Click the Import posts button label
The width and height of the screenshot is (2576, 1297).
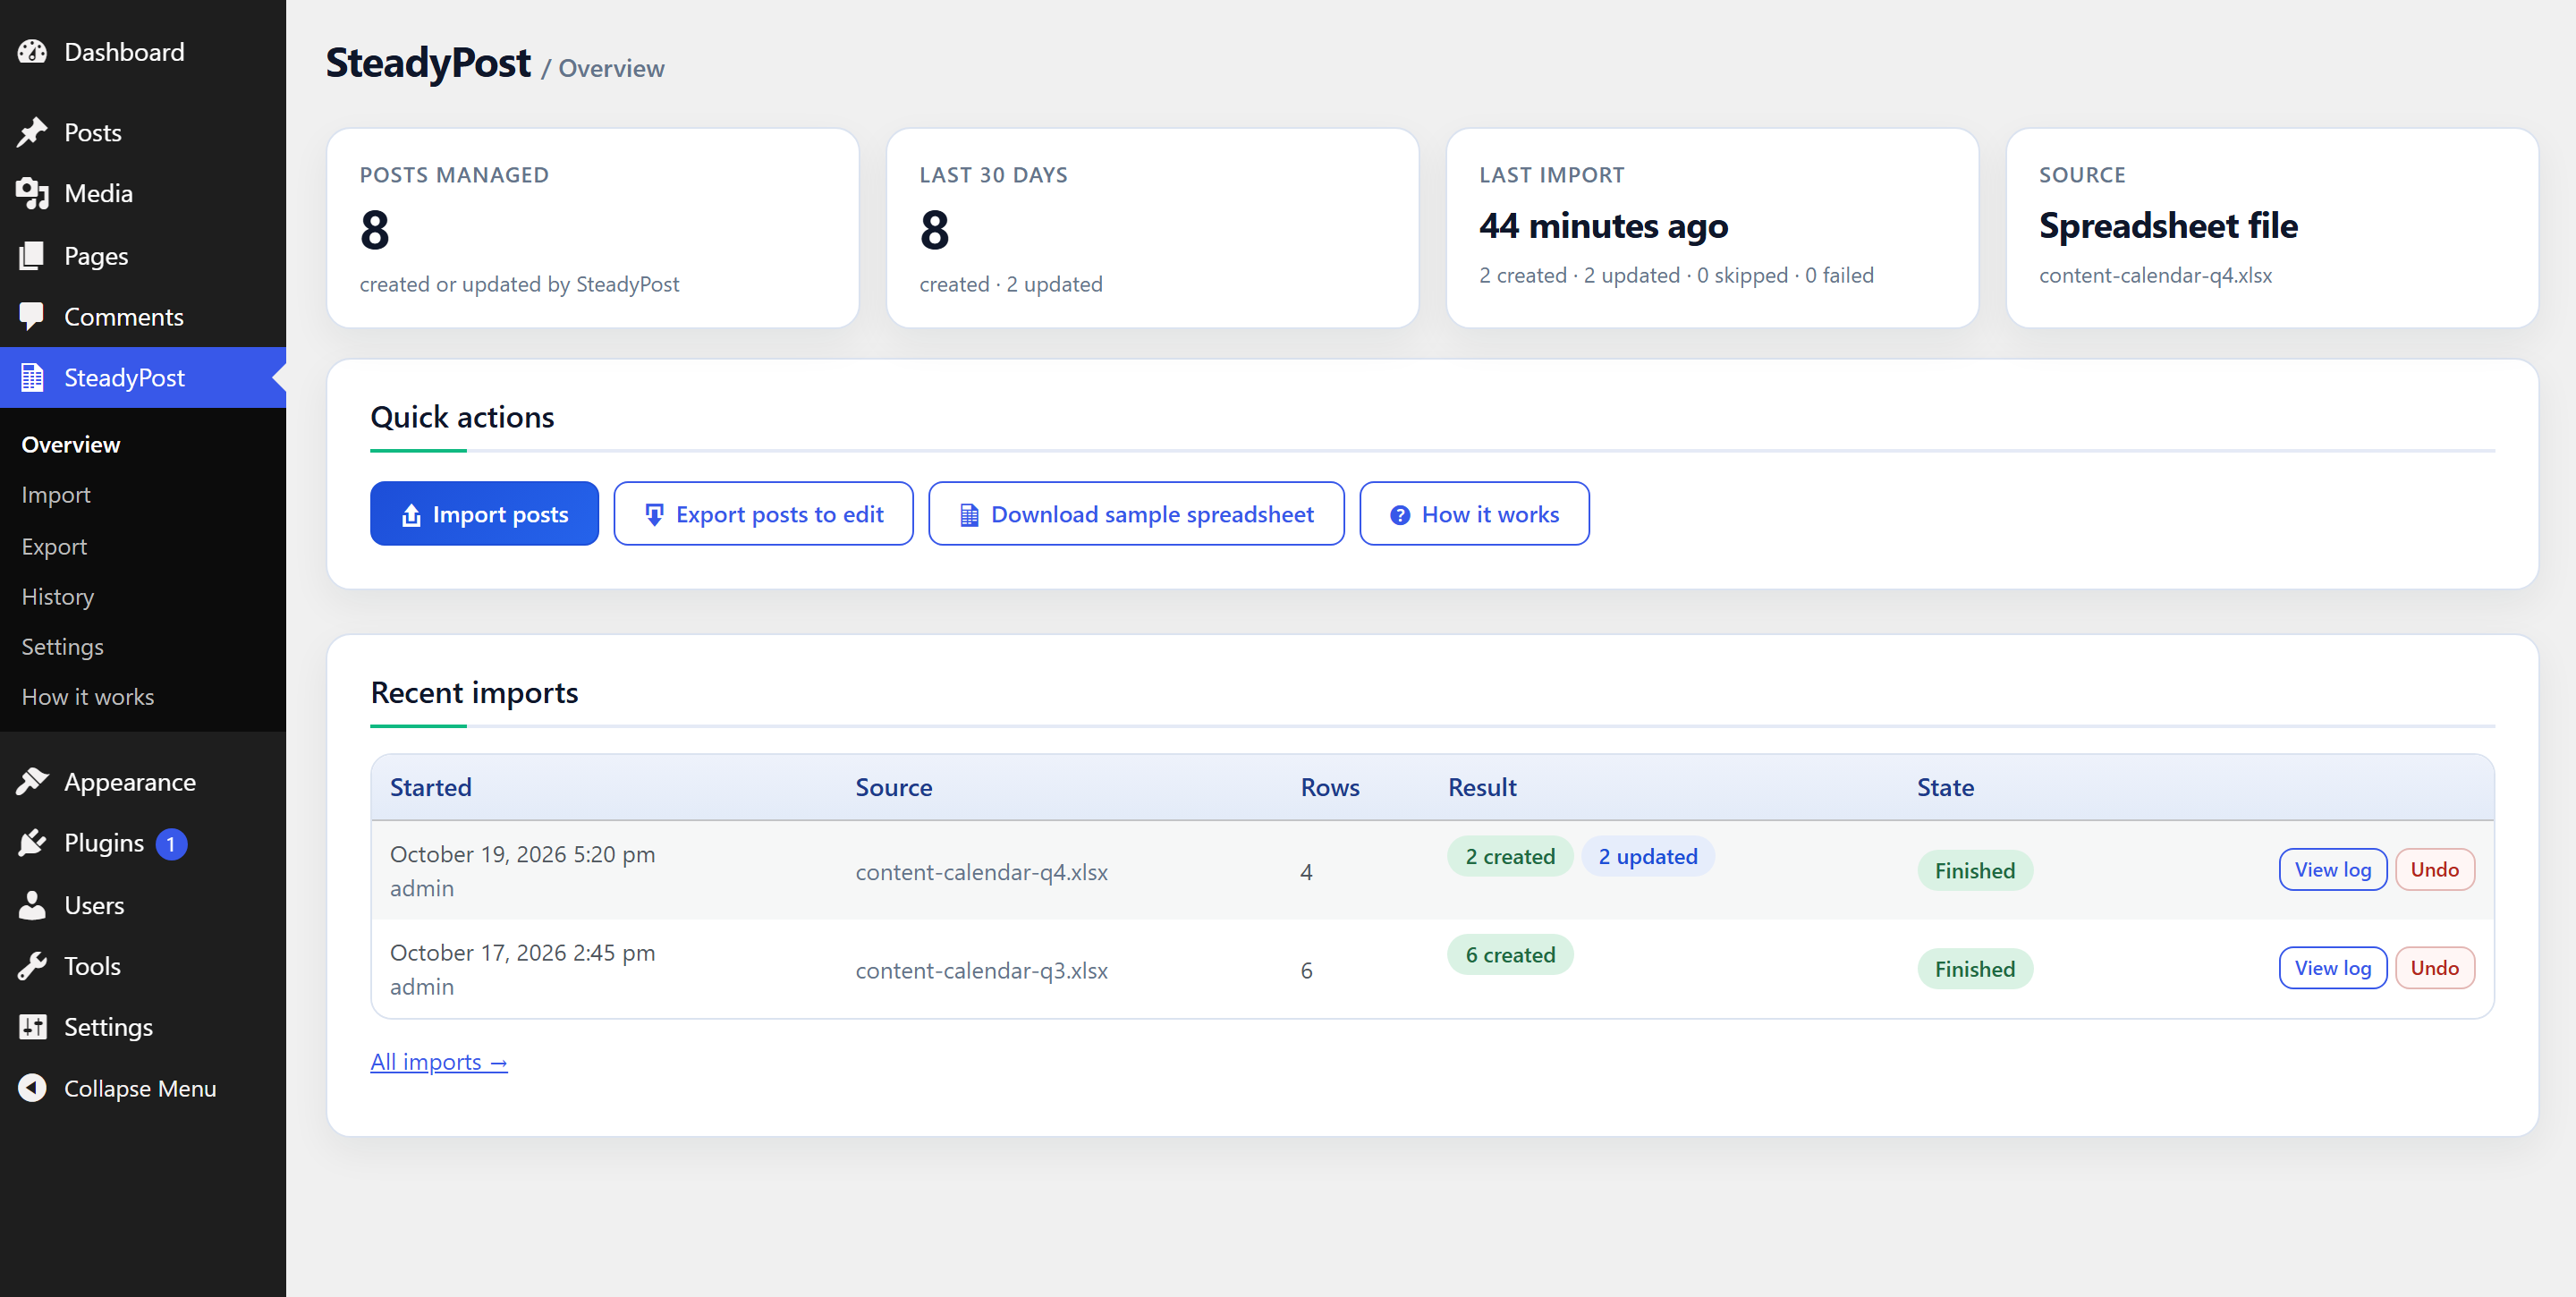click(500, 515)
